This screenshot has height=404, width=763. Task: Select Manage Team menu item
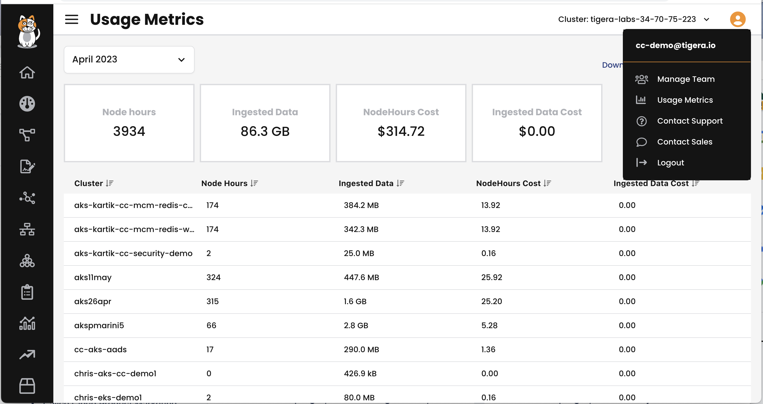pyautogui.click(x=687, y=79)
